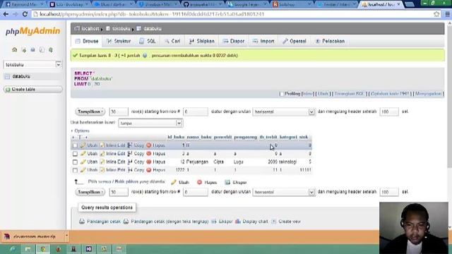Tick the checkbox of the id 1222 row

tap(76, 170)
